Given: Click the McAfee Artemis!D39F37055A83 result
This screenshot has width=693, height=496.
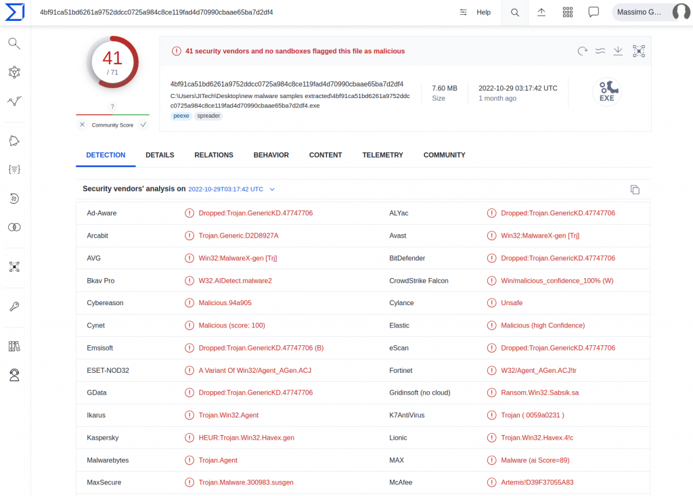Looking at the screenshot, I should pyautogui.click(x=537, y=482).
